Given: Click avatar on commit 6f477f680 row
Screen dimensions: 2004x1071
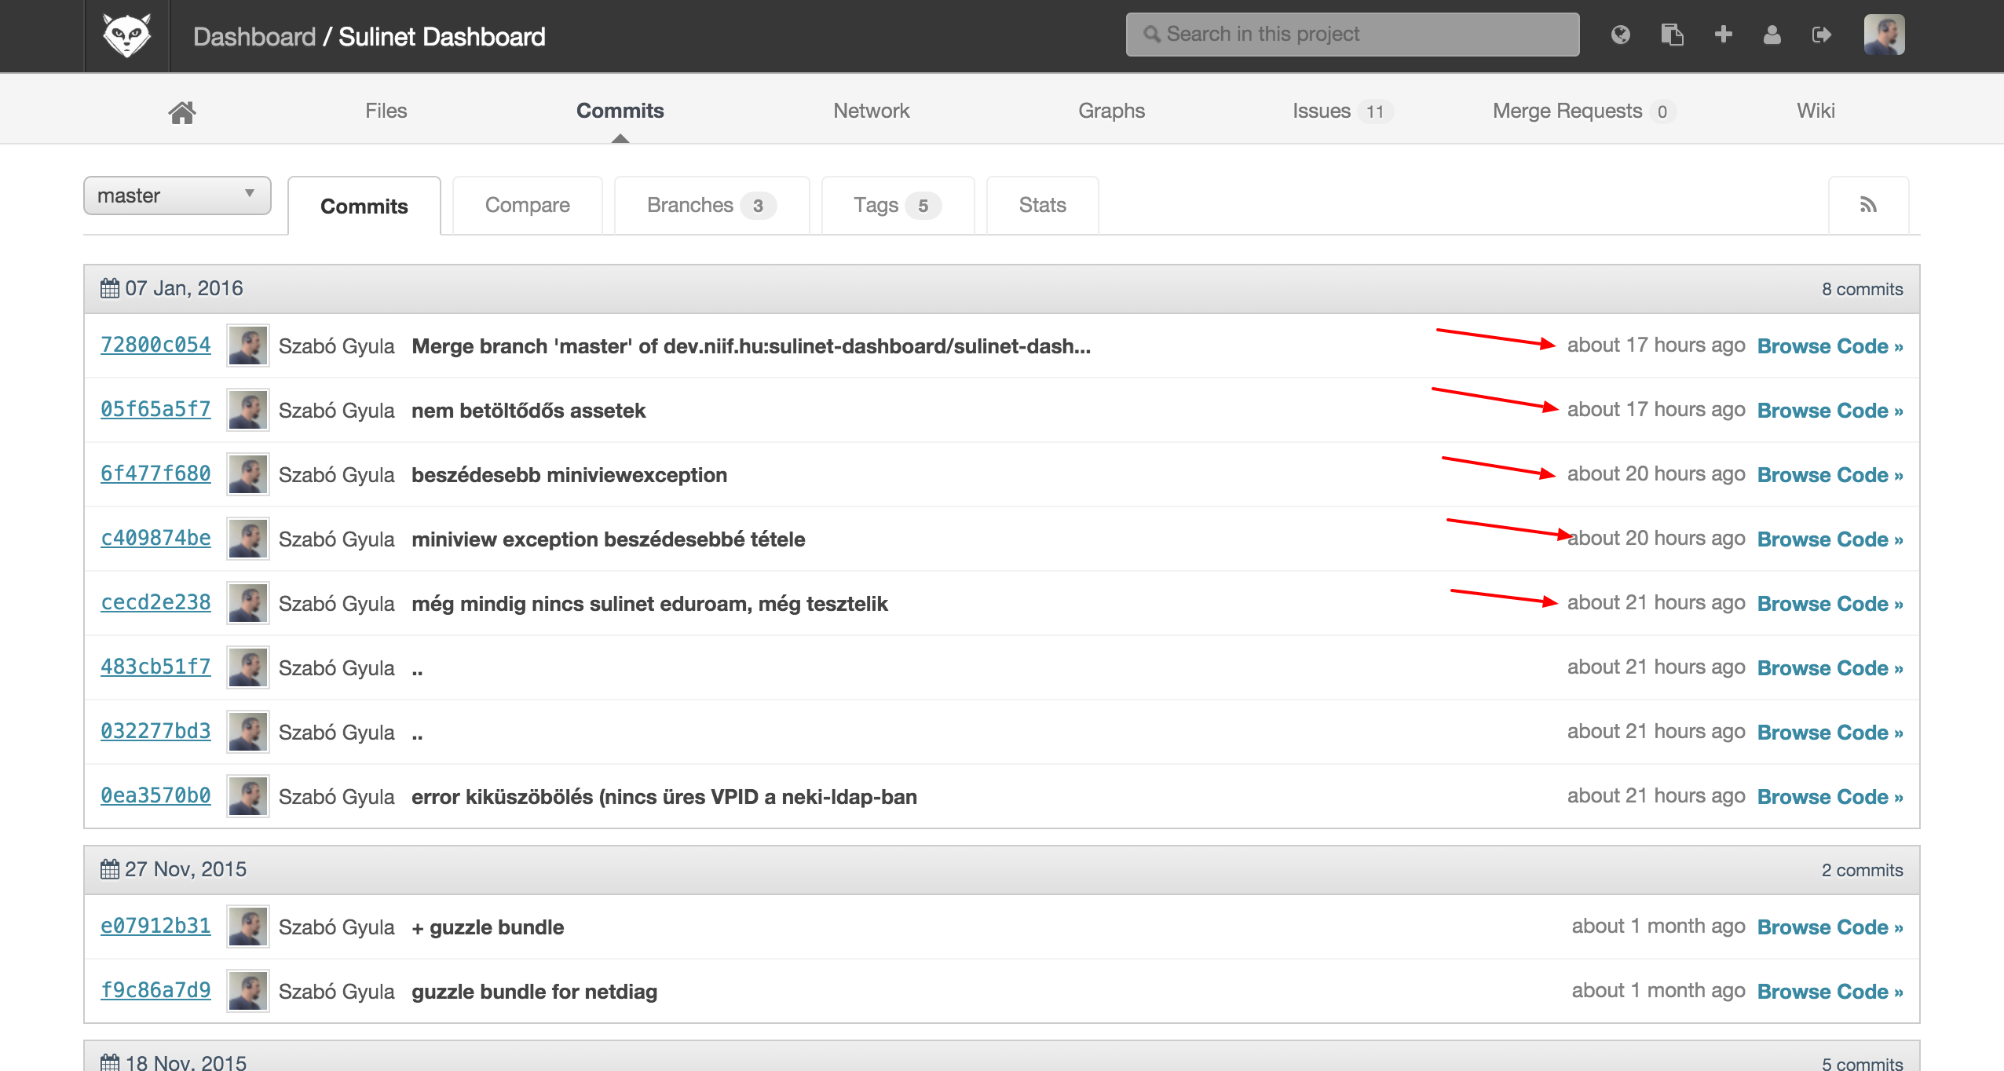Looking at the screenshot, I should pyautogui.click(x=248, y=474).
